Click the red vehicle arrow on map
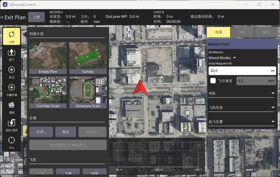This screenshot has height=177, width=280. [x=140, y=88]
